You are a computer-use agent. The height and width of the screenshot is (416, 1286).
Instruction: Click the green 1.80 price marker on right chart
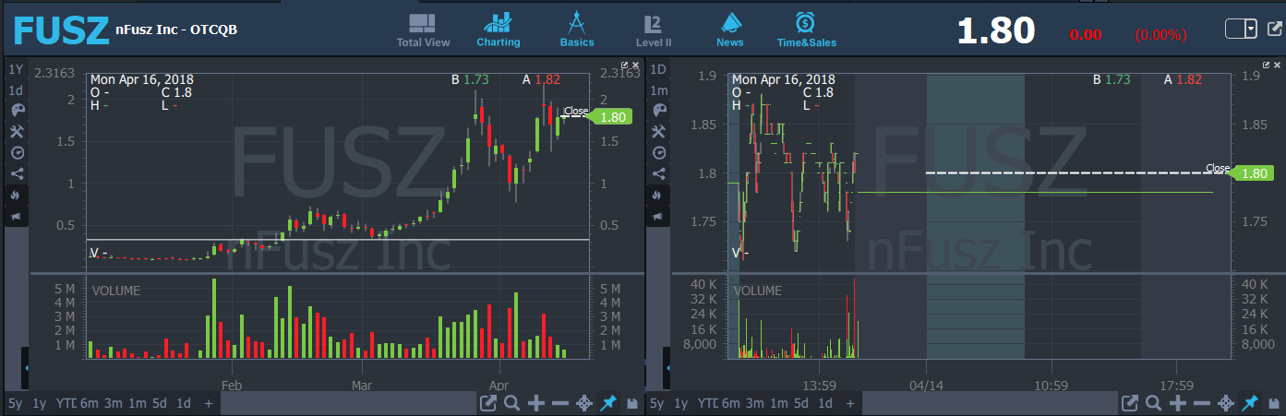click(1254, 172)
